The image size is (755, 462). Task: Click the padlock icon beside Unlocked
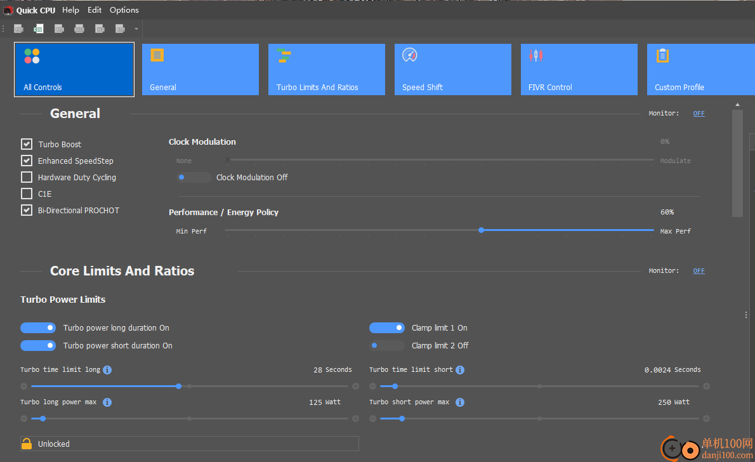pyautogui.click(x=27, y=444)
